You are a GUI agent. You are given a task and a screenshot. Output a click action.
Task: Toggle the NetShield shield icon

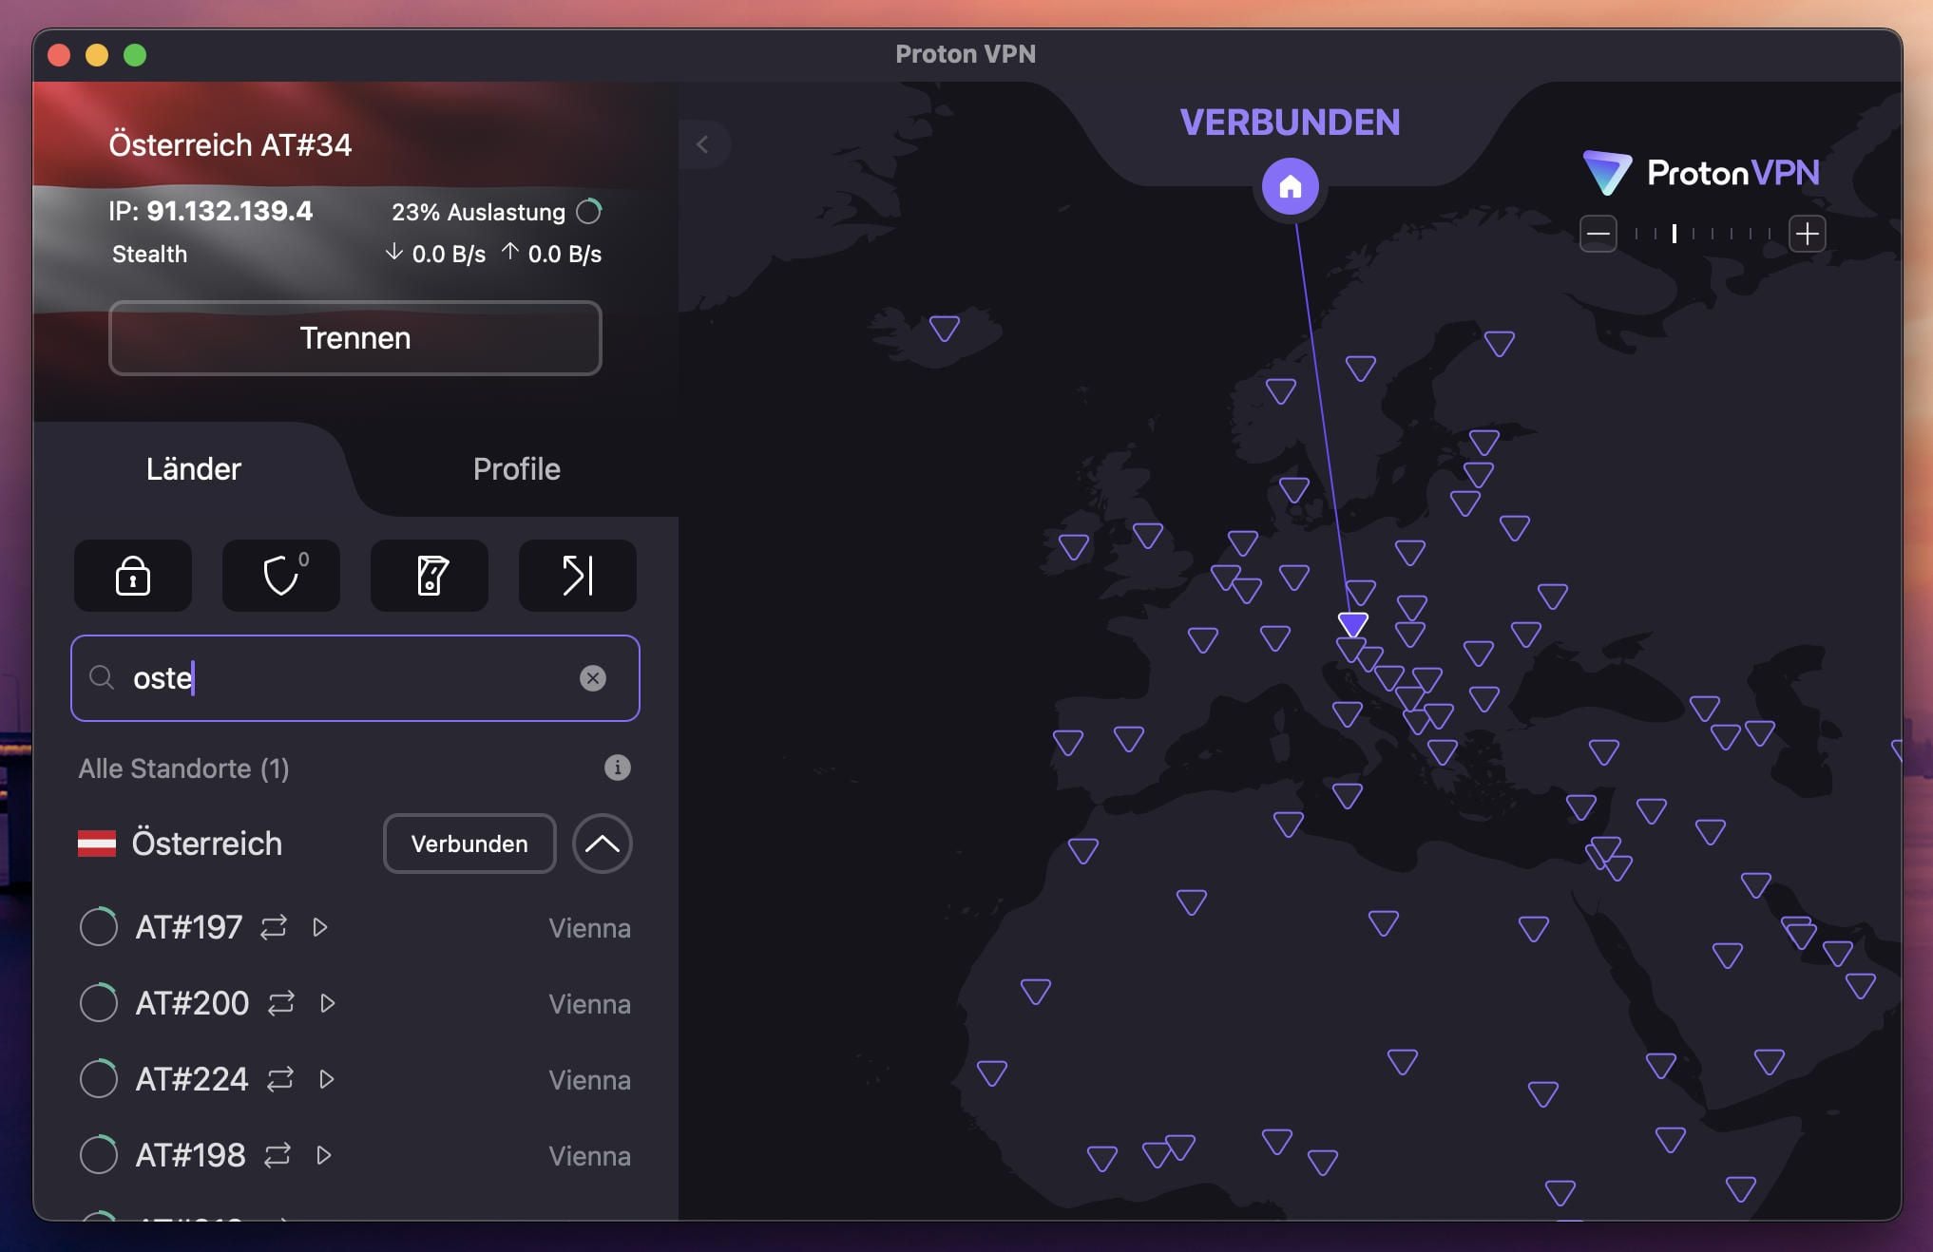click(x=281, y=576)
